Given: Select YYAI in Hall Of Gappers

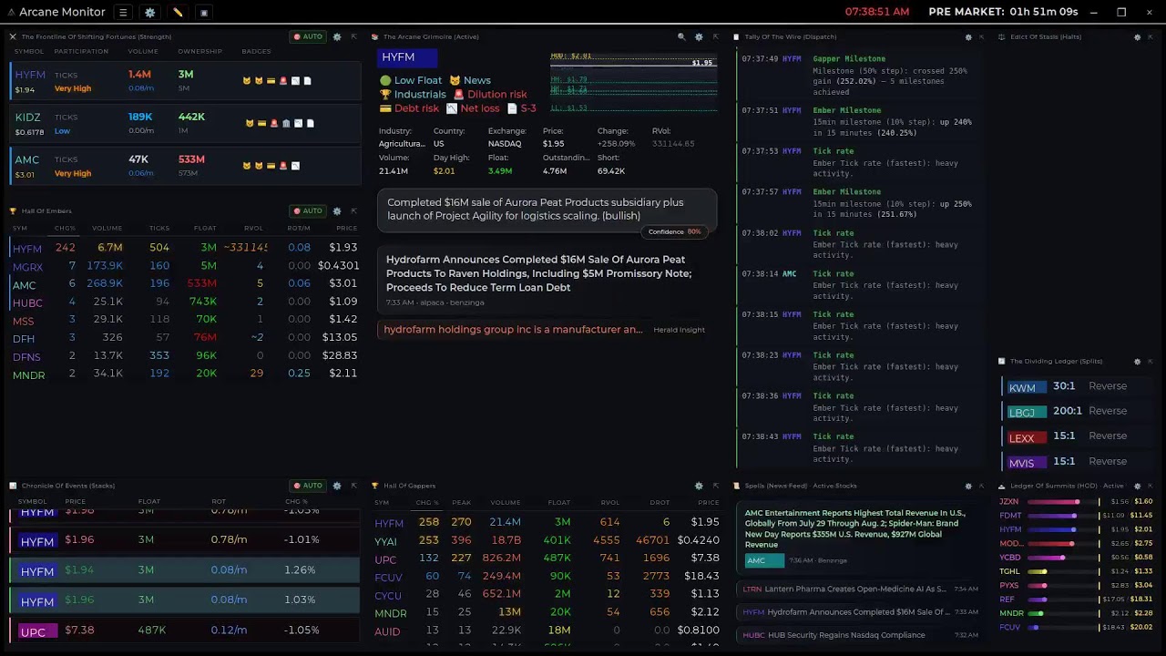Looking at the screenshot, I should (x=547, y=540).
